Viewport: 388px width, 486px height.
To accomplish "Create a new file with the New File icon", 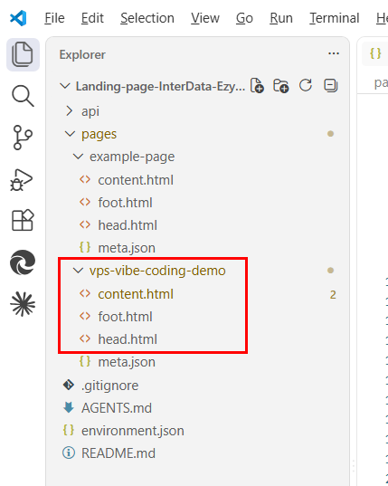I will pyautogui.click(x=257, y=86).
